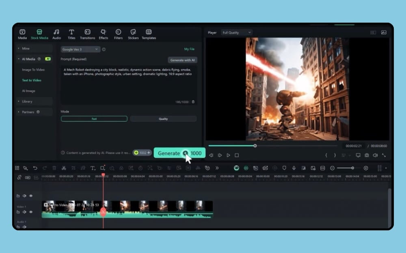Hide the Video 1 track with eye toggle

coord(31,212)
